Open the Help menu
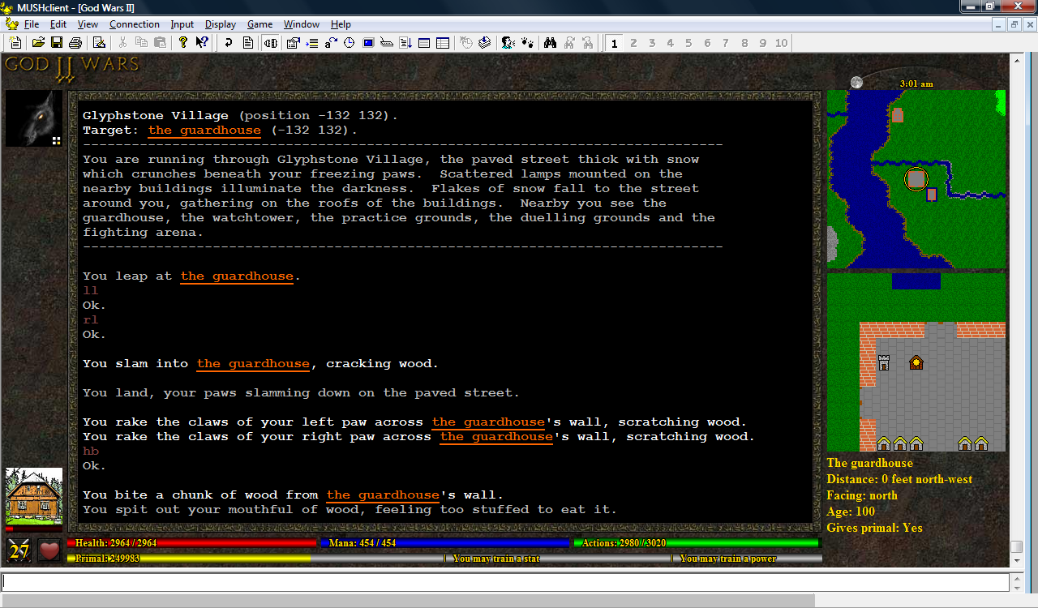 [341, 24]
